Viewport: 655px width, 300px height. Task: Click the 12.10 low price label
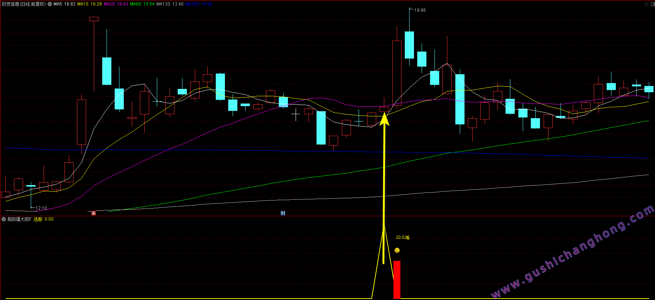click(x=41, y=208)
